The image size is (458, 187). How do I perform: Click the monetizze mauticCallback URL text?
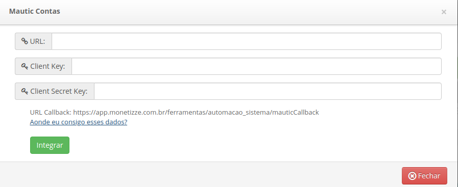point(196,112)
